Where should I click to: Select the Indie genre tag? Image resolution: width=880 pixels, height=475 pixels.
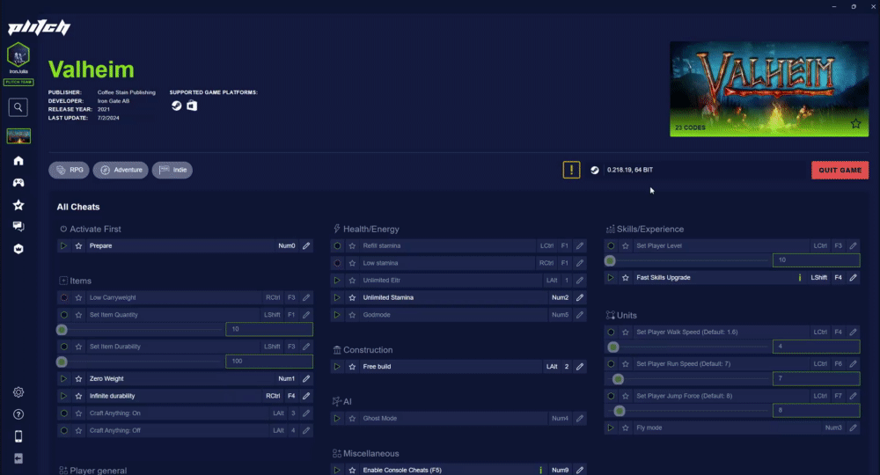(172, 170)
